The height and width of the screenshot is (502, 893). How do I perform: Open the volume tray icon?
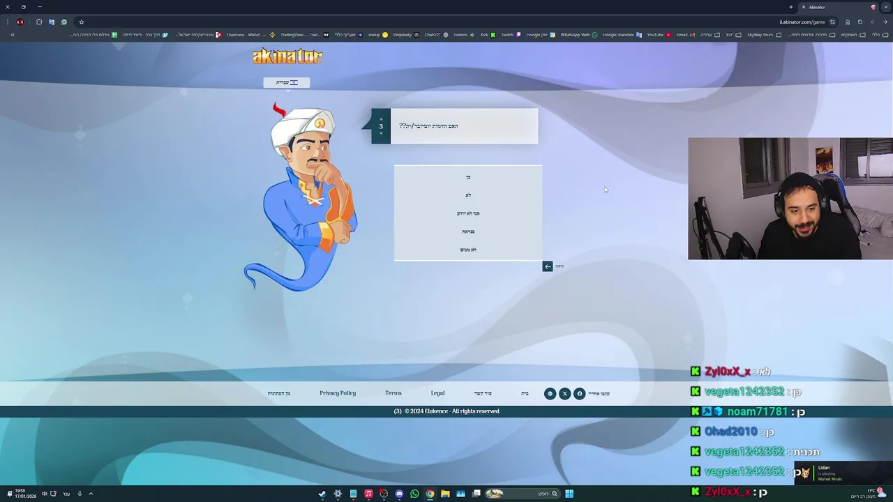click(x=44, y=494)
